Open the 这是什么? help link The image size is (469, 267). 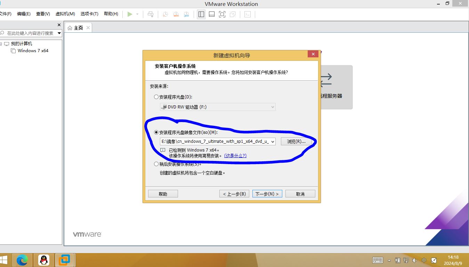pyautogui.click(x=235, y=156)
